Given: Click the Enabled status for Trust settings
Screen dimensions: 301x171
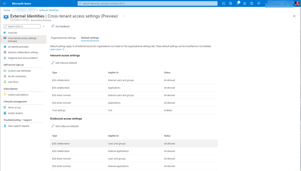Looking at the screenshot, I should 168,110.
